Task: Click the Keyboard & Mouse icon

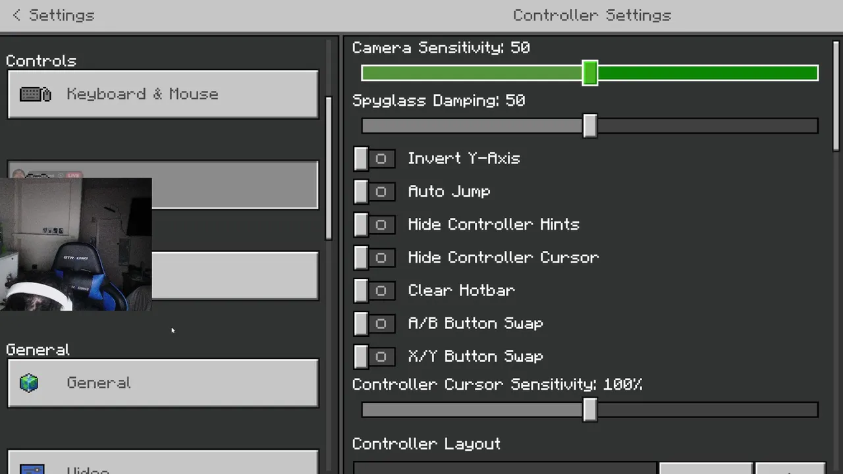Action: click(36, 94)
